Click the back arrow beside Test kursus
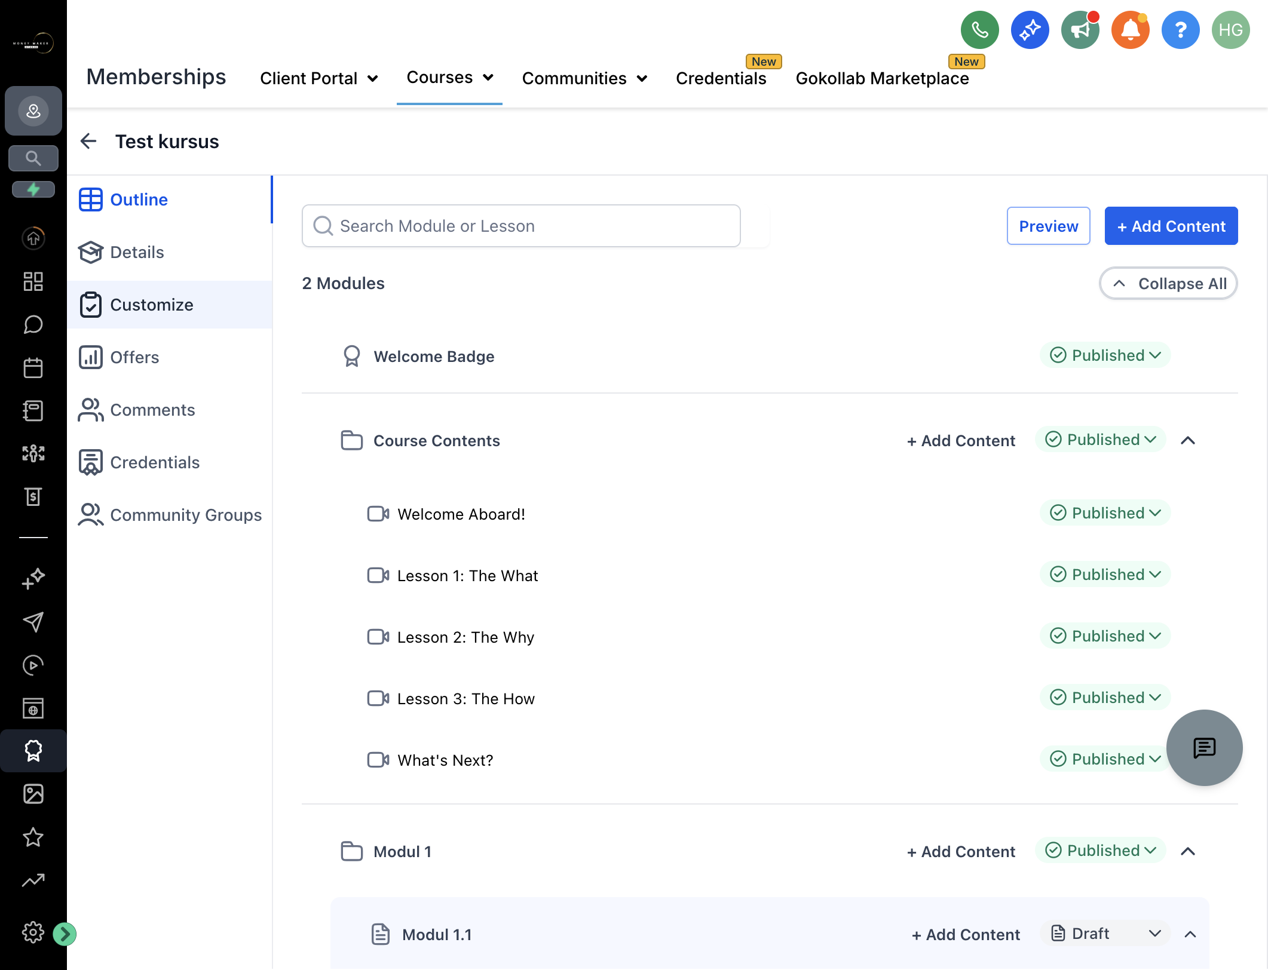1268x970 pixels. pyautogui.click(x=88, y=142)
